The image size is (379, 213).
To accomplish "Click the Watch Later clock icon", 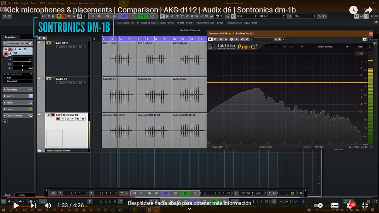I will click(x=353, y=10).
